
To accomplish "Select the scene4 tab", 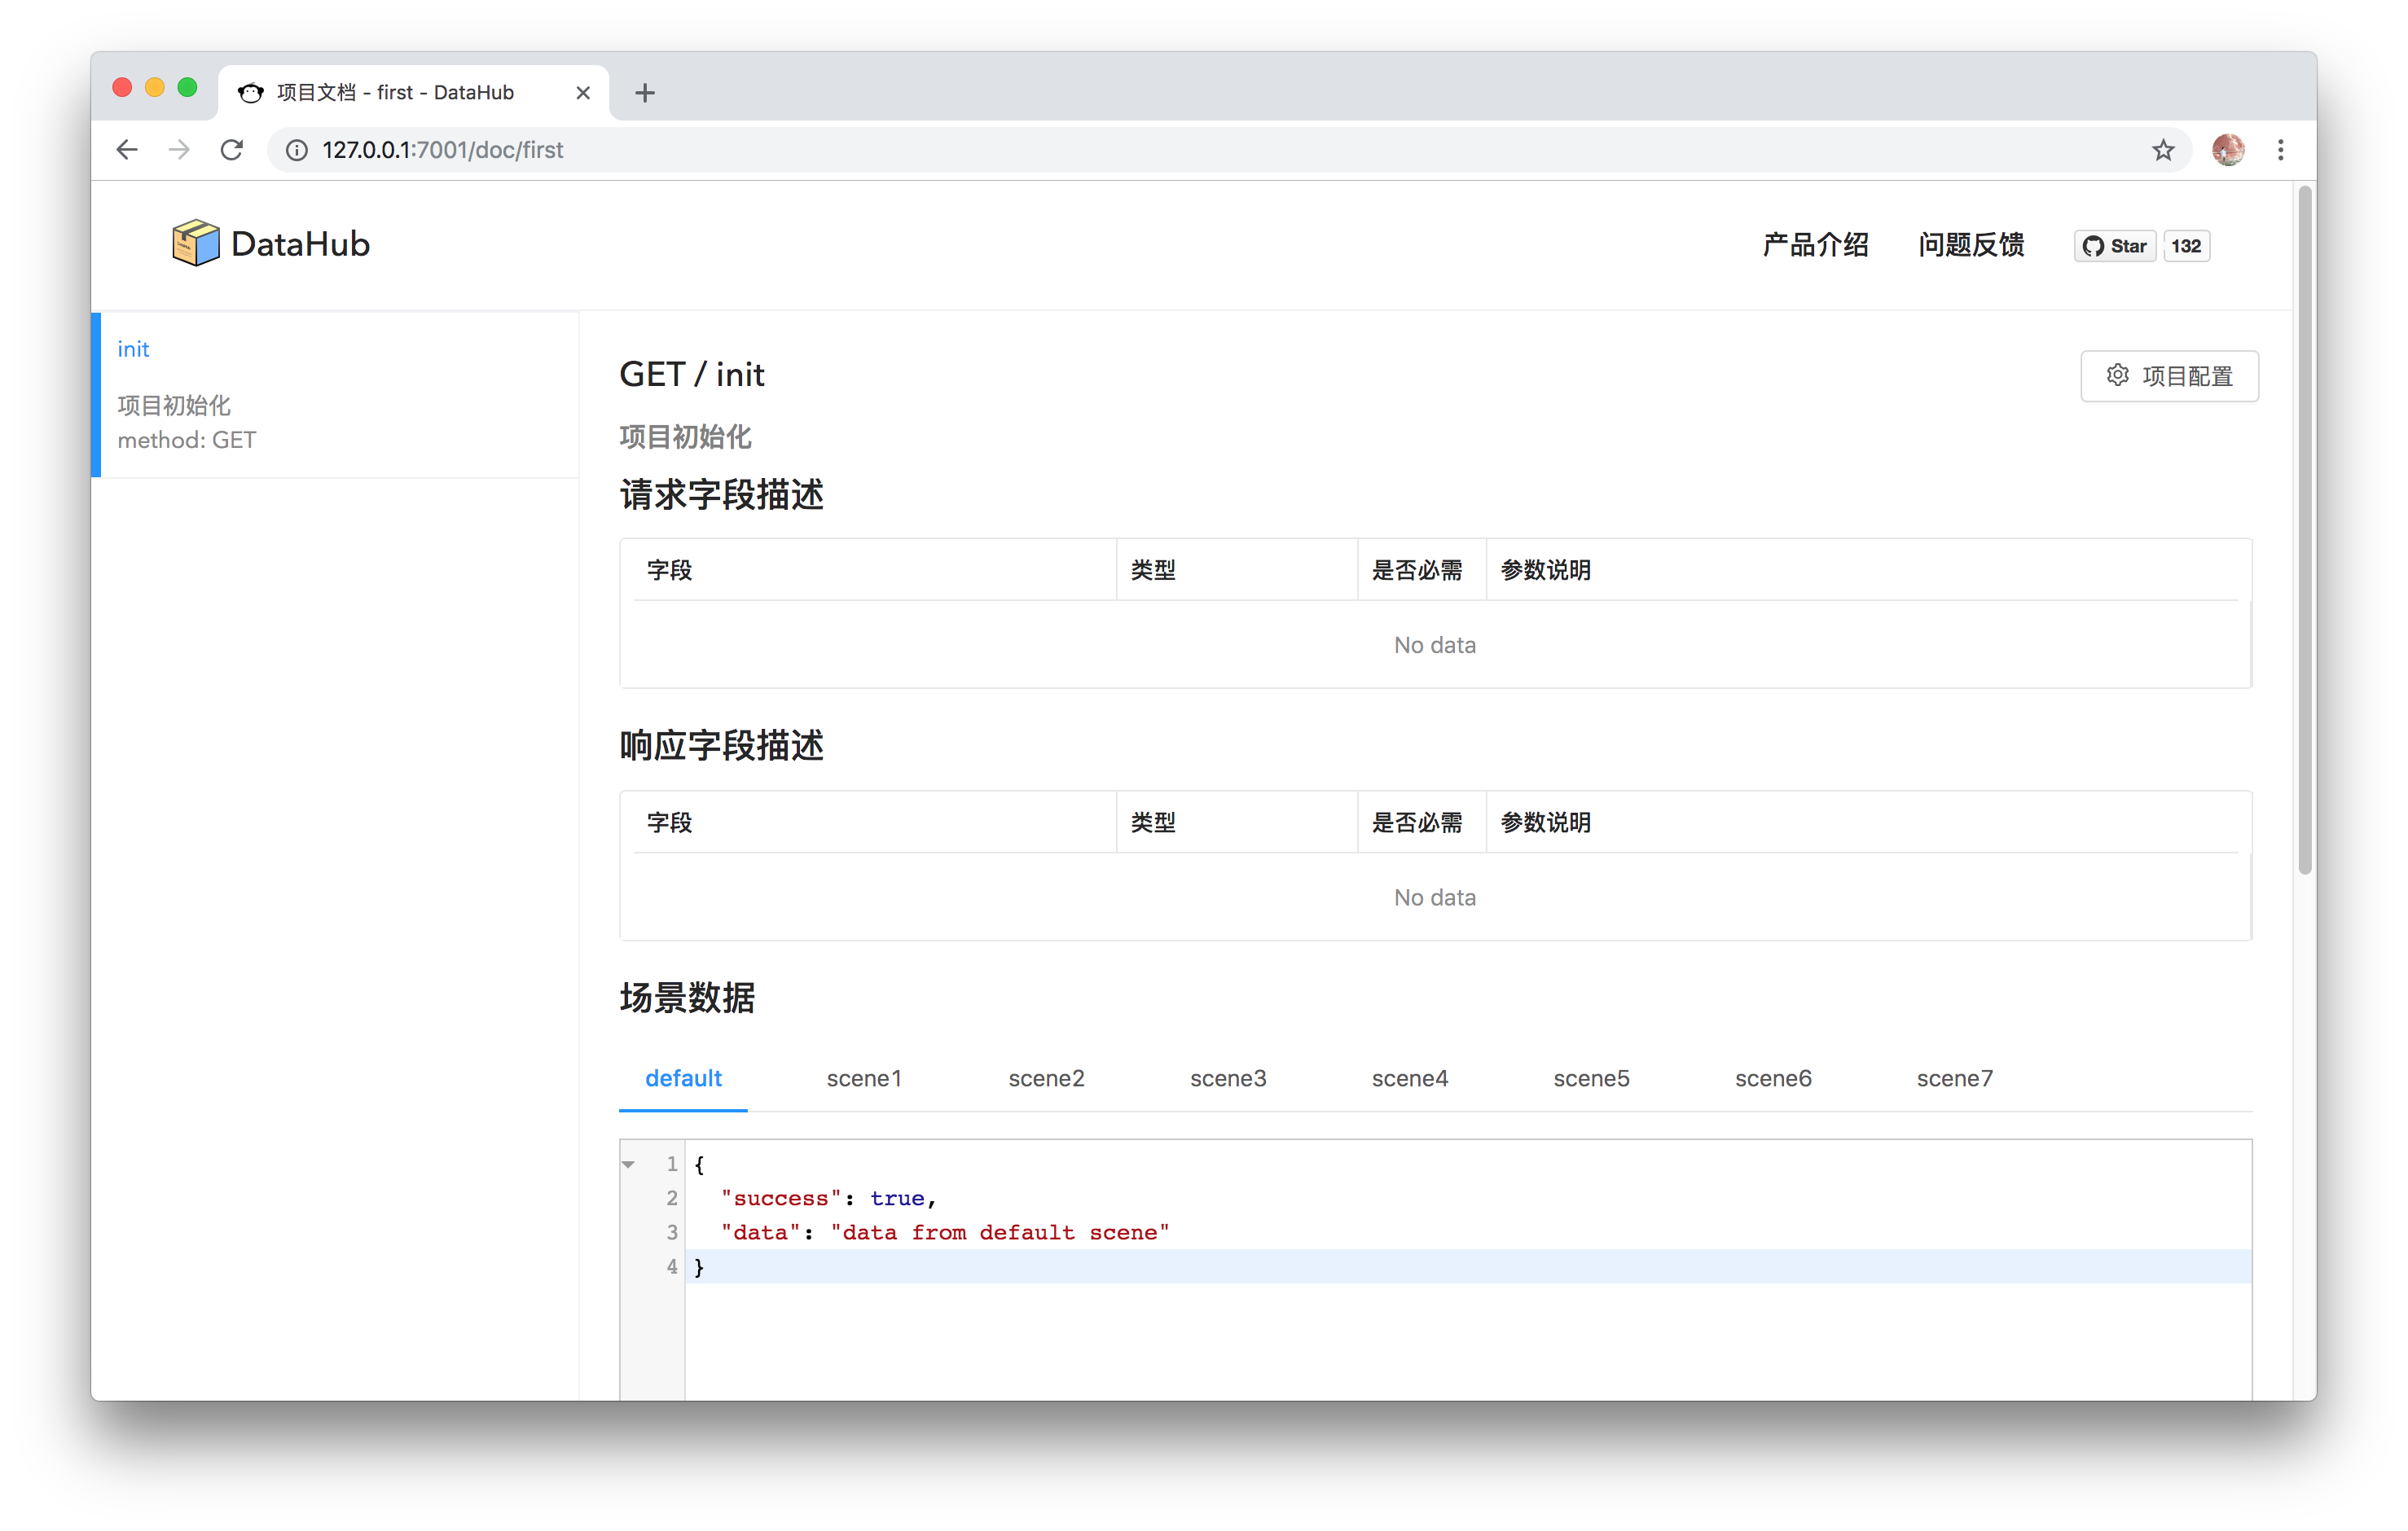I will (1409, 1078).
